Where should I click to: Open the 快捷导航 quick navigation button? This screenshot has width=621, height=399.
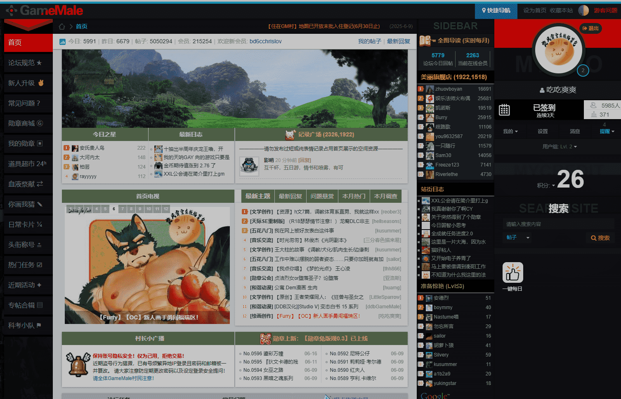496,10
